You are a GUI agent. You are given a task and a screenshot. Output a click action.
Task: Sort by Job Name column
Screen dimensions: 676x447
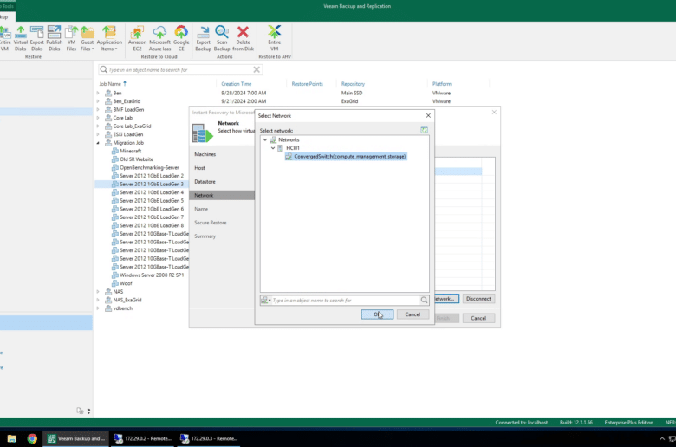point(110,84)
